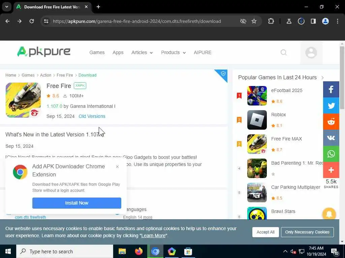The image size is (345, 258).
Task: Go to Games breadcrumb link
Action: click(28, 75)
